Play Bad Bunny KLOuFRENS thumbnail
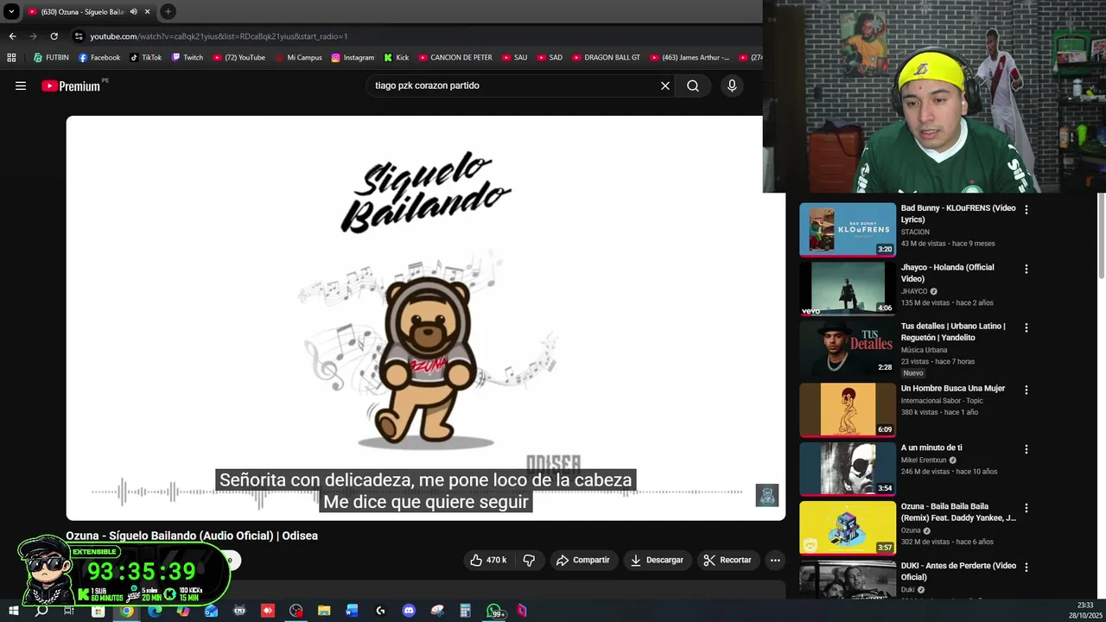Viewport: 1106px width, 622px height. (848, 230)
